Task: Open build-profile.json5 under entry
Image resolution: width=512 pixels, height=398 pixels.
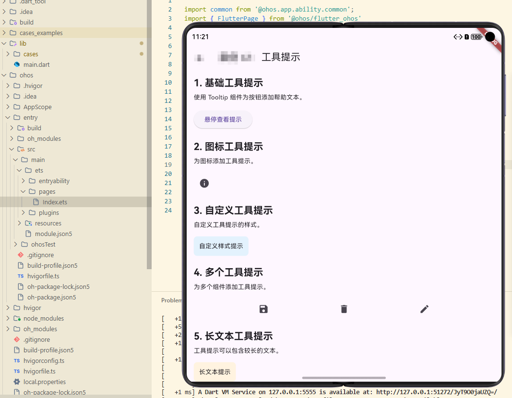Action: click(x=52, y=265)
